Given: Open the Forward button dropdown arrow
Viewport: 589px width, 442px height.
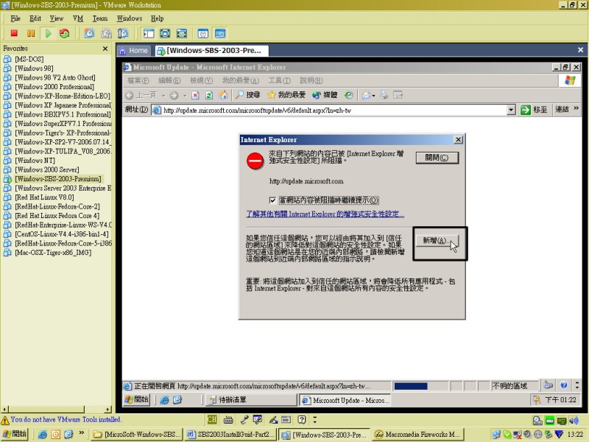Looking at the screenshot, I should [x=185, y=96].
